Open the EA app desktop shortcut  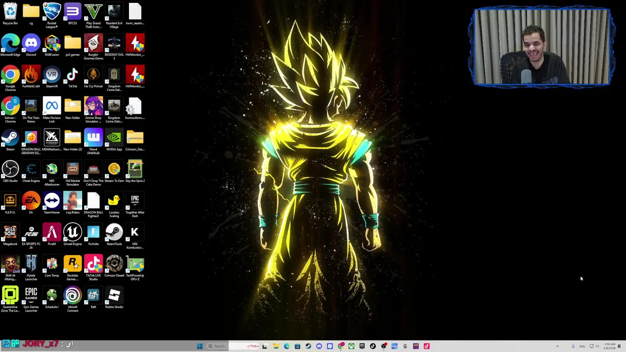coord(31,203)
